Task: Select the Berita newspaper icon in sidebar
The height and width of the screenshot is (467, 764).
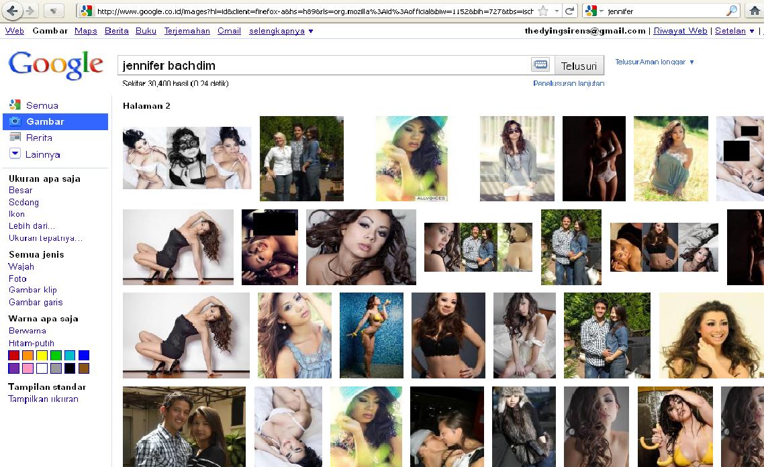Action: 15,138
